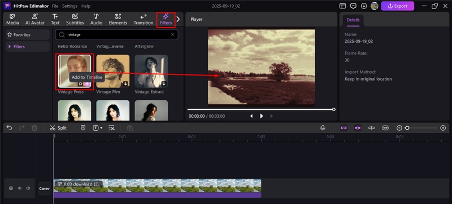Lock the main video track
Viewport: 452px width, 204px height.
[11, 188]
